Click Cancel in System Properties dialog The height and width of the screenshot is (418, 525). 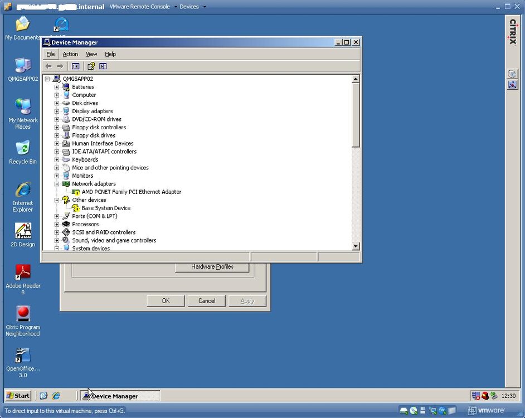[207, 301]
